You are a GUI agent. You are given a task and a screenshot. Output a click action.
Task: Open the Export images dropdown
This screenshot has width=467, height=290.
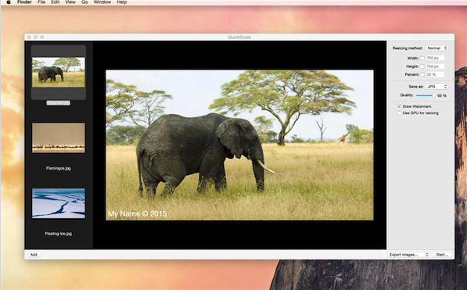coord(408,255)
